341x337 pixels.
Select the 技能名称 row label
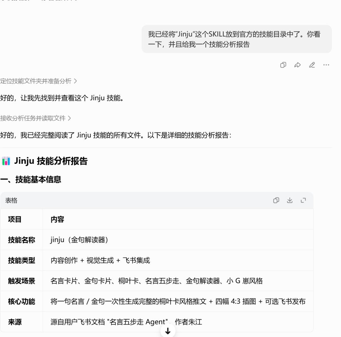[x=21, y=240]
